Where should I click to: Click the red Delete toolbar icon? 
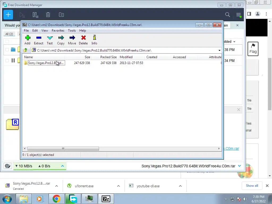point(83,38)
